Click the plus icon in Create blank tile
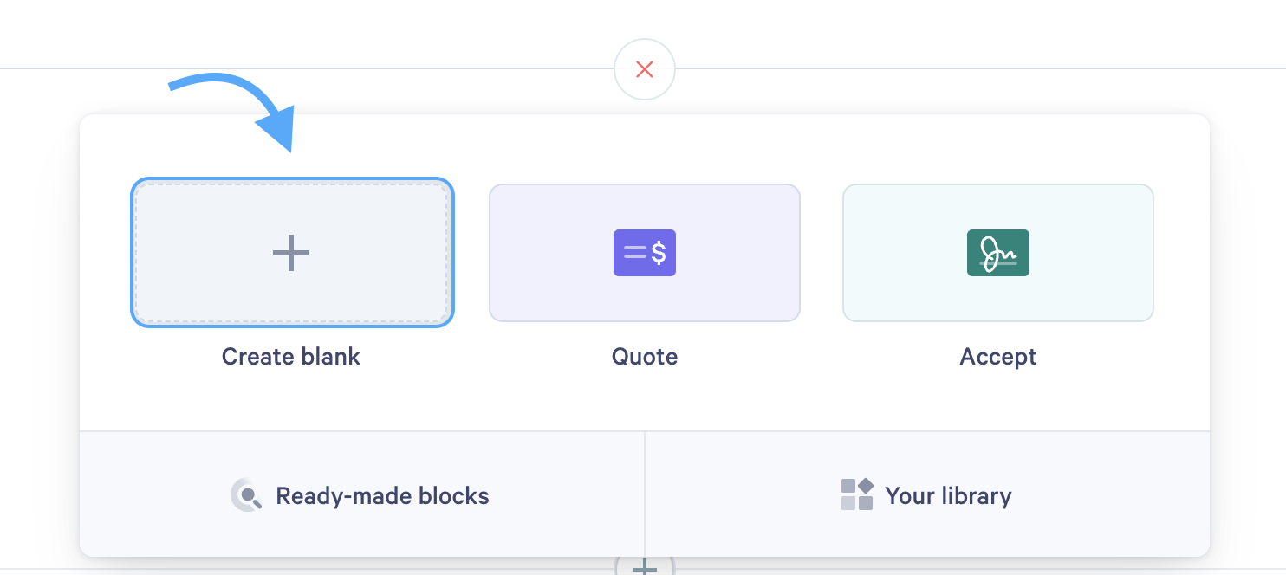 click(x=291, y=253)
